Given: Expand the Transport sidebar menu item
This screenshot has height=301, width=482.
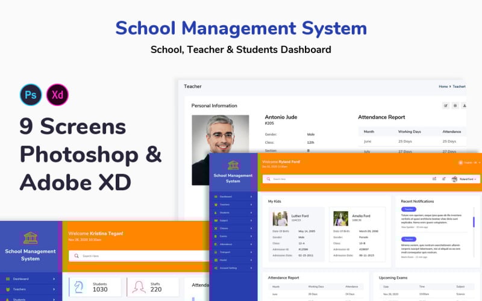Looking at the screenshot, I should [x=233, y=252].
